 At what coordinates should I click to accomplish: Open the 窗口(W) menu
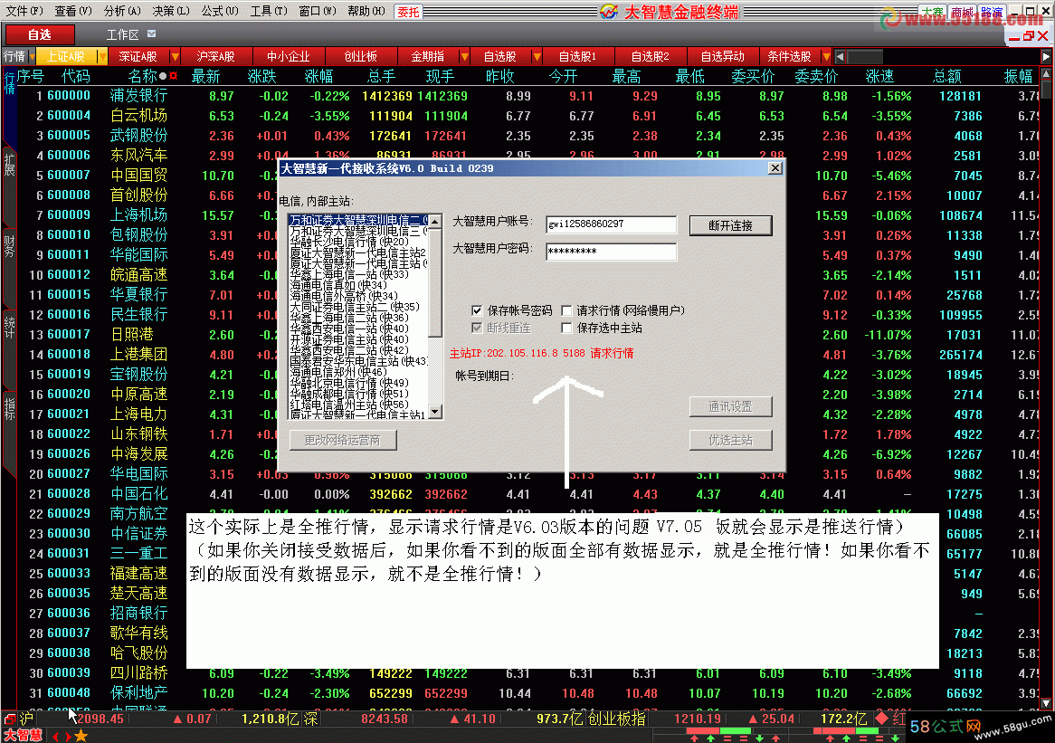click(318, 12)
